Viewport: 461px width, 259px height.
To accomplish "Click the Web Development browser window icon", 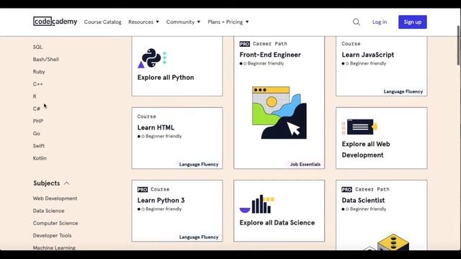I will pos(359,127).
